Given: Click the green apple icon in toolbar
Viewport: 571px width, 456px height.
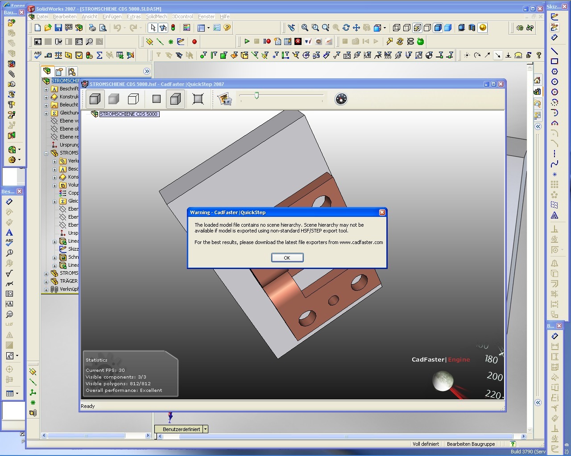Looking at the screenshot, I should coord(420,41).
